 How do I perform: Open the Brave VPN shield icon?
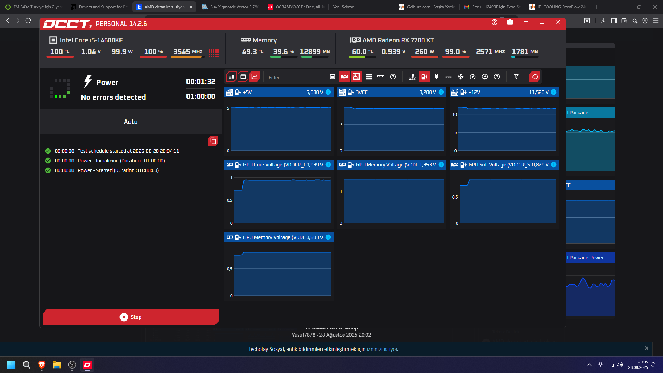point(645,21)
